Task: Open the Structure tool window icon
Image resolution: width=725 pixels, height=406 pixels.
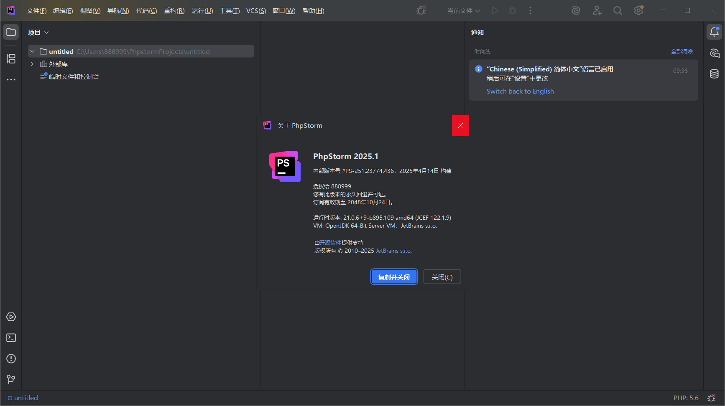Action: 11,58
